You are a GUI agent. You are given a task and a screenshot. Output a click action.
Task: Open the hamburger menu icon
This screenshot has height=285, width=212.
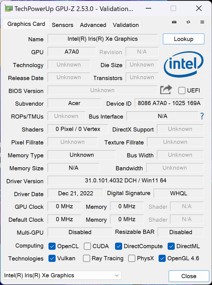tap(202, 22)
